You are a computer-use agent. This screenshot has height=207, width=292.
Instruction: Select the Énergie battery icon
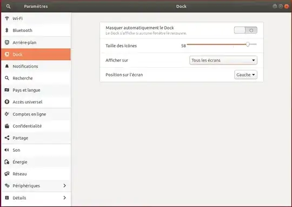pyautogui.click(x=7, y=162)
